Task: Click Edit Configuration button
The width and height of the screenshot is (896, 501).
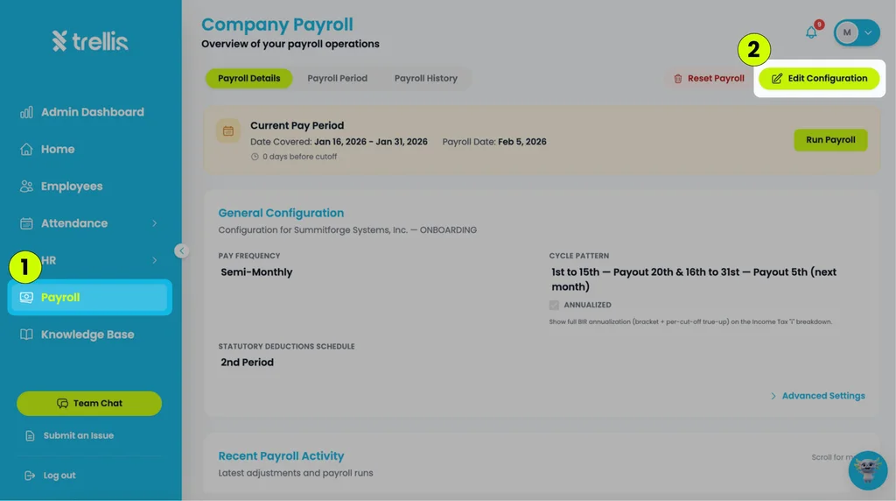Action: (x=819, y=78)
